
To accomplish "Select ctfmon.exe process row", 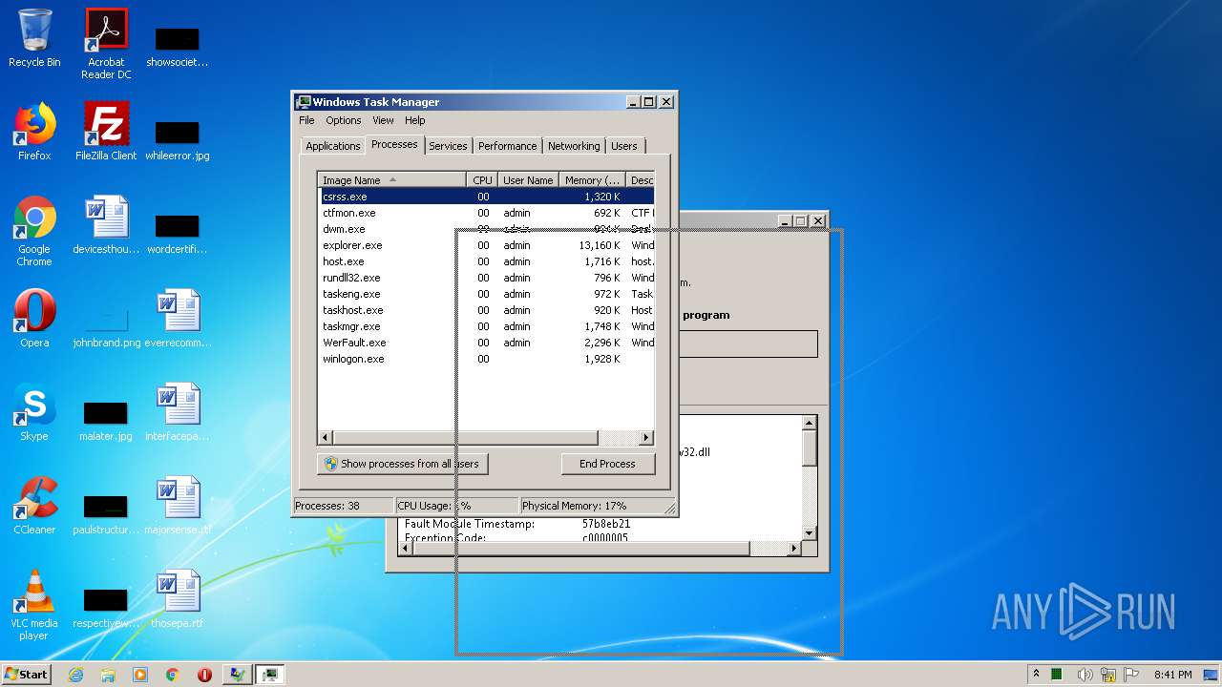I will pos(487,213).
